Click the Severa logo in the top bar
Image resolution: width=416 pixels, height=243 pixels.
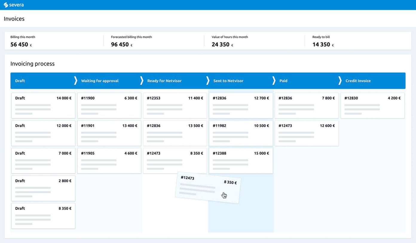click(14, 5)
